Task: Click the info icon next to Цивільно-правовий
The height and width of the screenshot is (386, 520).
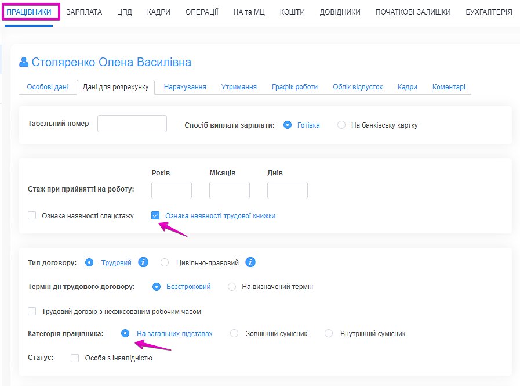Action: (x=250, y=262)
